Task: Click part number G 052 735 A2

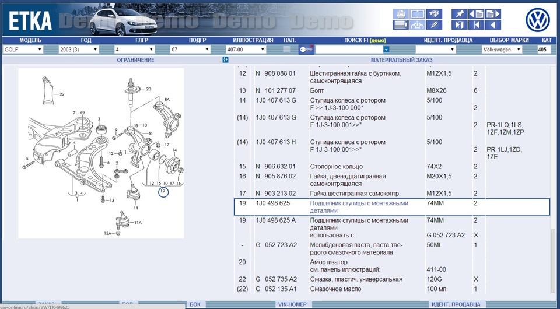Action: [x=276, y=279]
